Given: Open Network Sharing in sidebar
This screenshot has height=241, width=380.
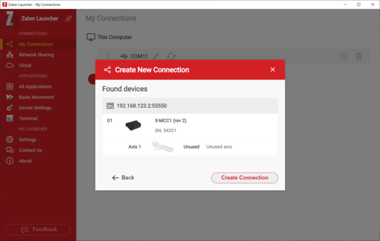Looking at the screenshot, I should pyautogui.click(x=36, y=55).
